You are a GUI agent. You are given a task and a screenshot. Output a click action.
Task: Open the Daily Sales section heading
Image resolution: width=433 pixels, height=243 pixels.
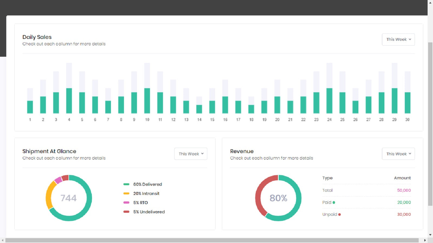[x=37, y=37]
